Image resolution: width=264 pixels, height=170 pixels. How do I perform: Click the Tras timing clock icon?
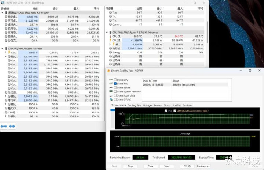(110, 12)
